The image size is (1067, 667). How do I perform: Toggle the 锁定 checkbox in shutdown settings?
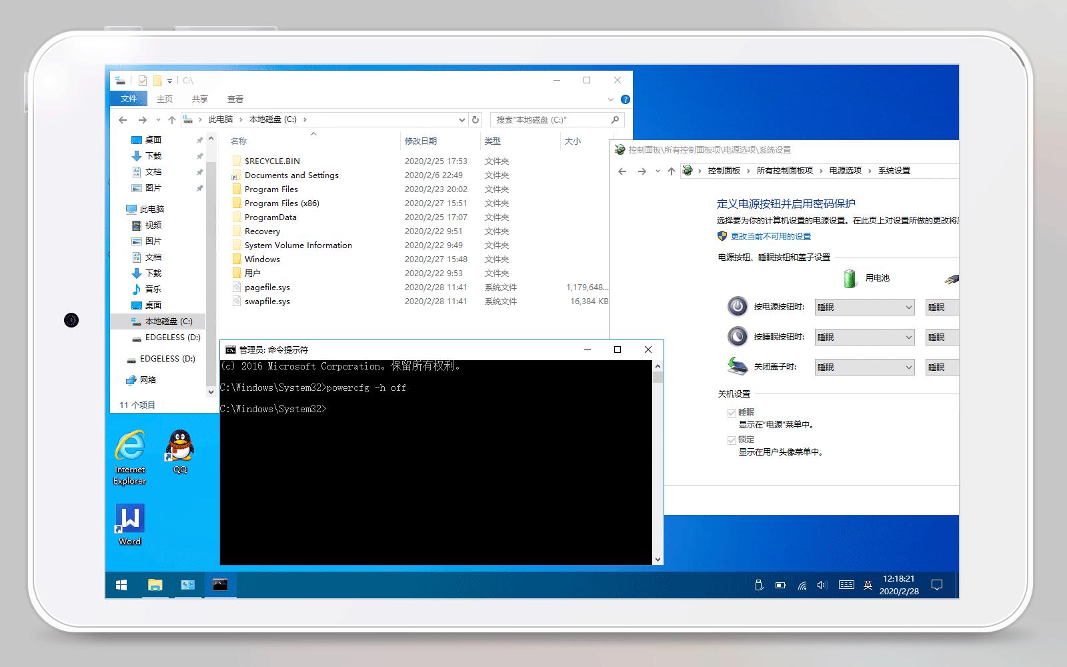click(732, 440)
